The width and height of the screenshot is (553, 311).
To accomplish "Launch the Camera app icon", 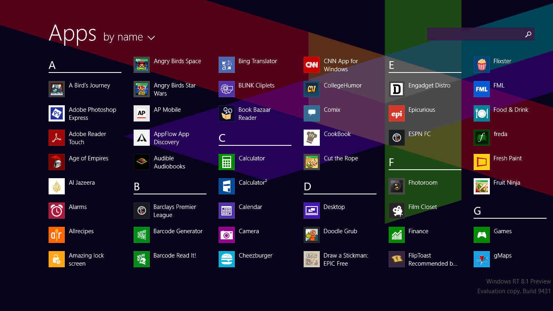I will click(227, 235).
